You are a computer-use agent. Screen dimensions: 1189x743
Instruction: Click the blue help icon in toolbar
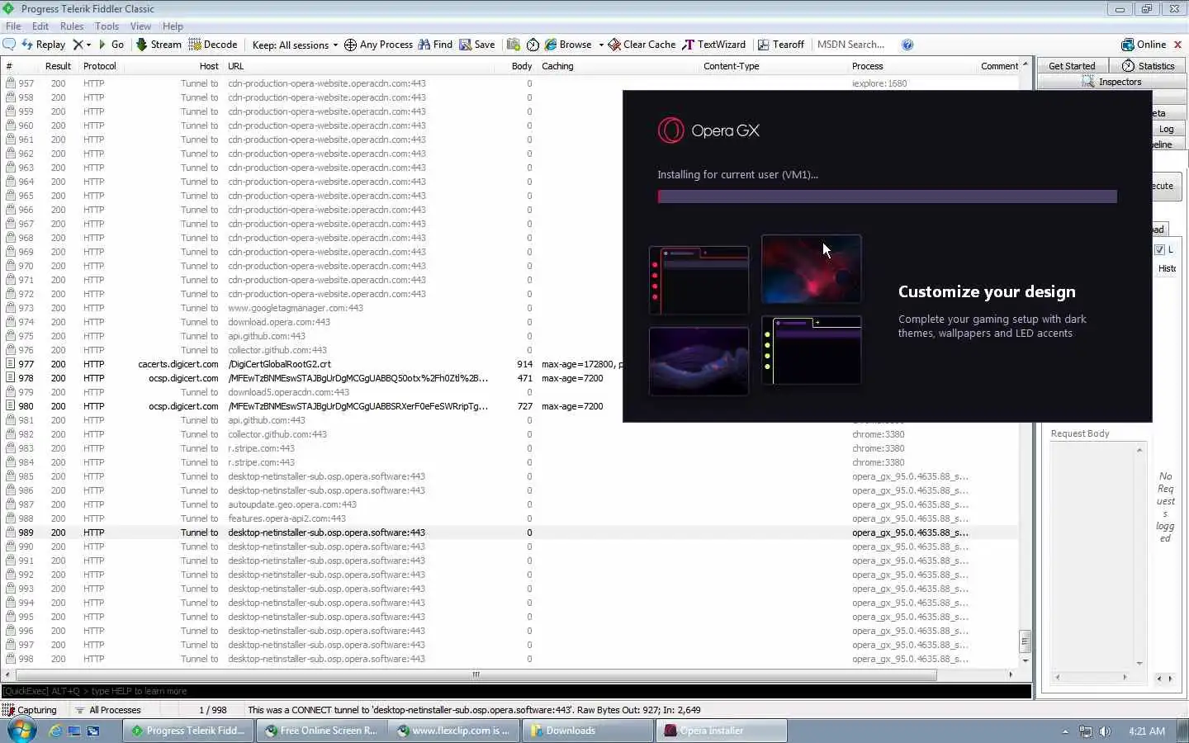[x=907, y=45]
